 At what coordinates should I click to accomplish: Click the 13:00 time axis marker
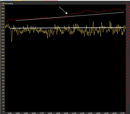point(10,113)
